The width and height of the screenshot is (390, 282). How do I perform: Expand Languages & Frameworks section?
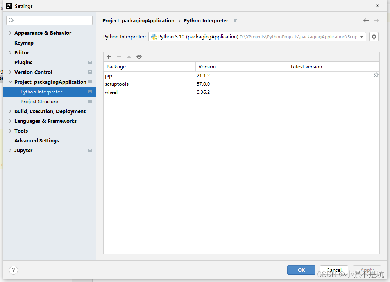tap(10, 121)
